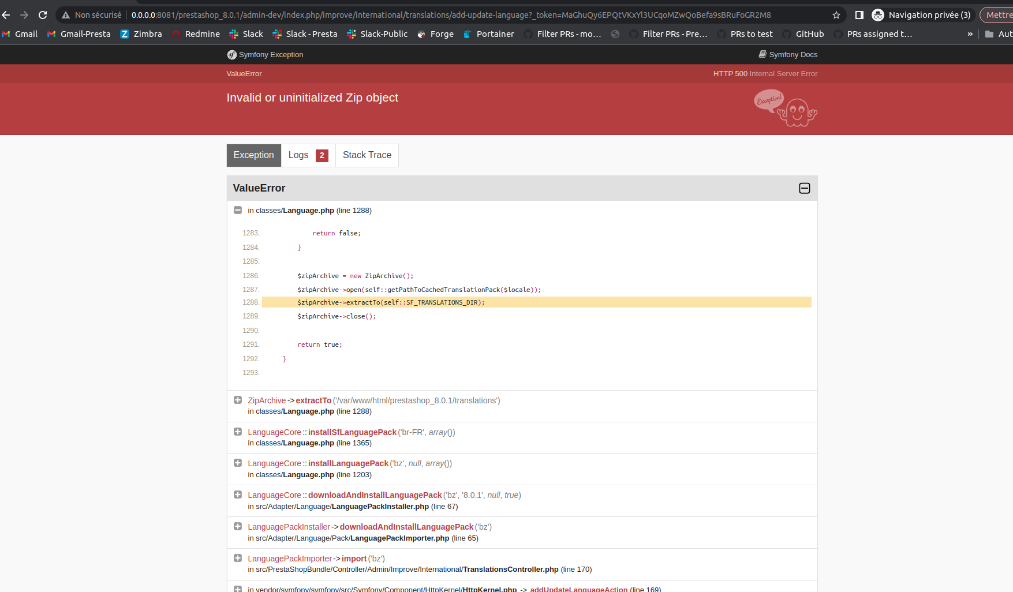
Task: Collapse the Language.php code snippet
Action: tap(238, 210)
